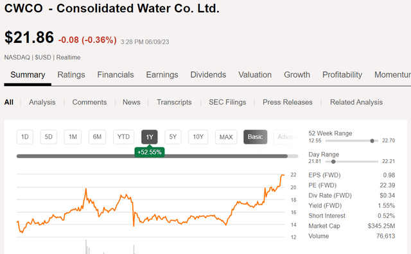Click the 52 Week Range marker dot

[372, 141]
